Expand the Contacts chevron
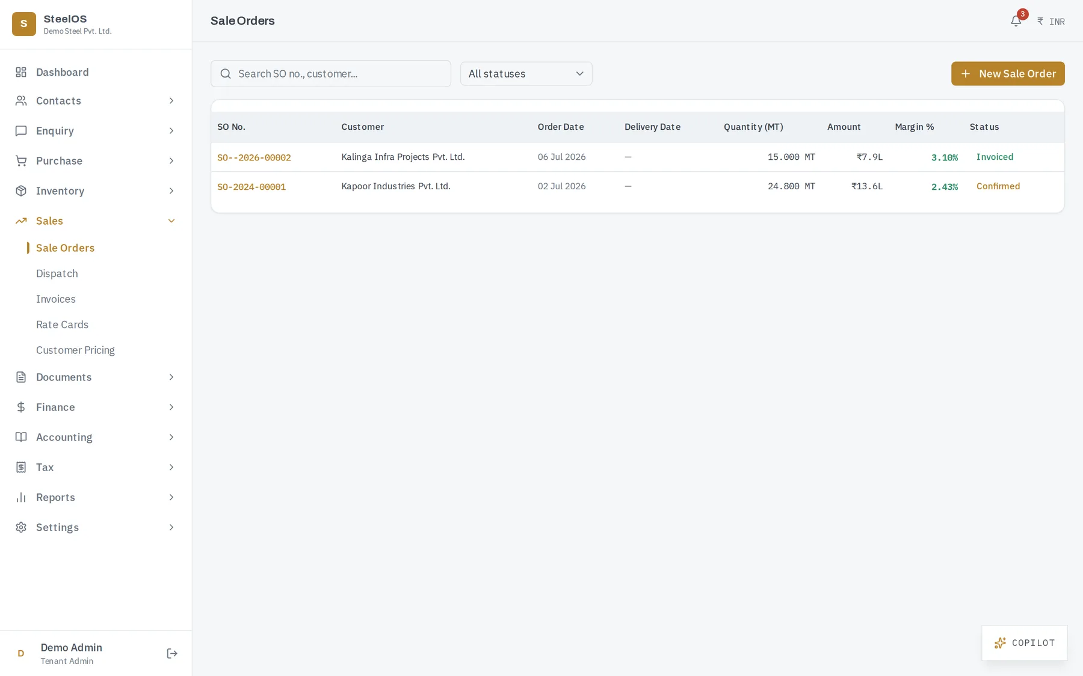The height and width of the screenshot is (676, 1083). (171, 100)
